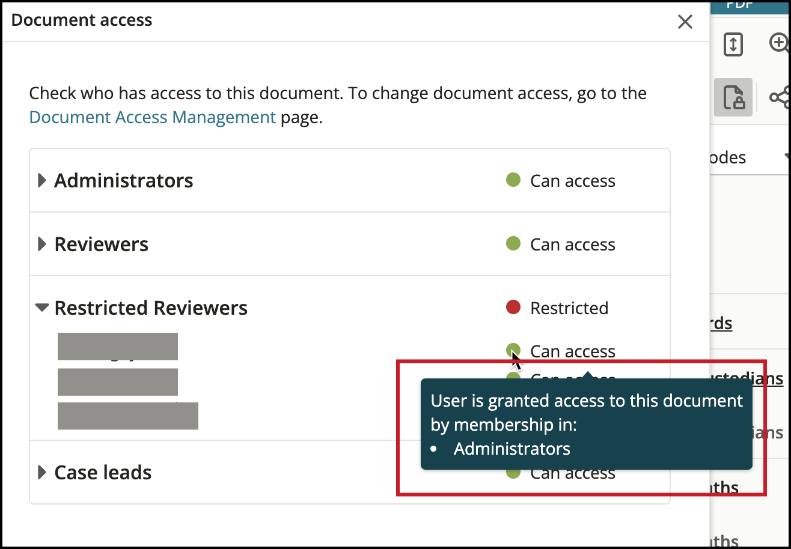Select the Case leads group name

pyautogui.click(x=103, y=473)
